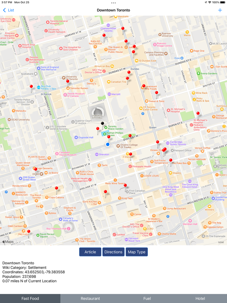
Task: Open the Legal link on map
Action: click(x=221, y=242)
